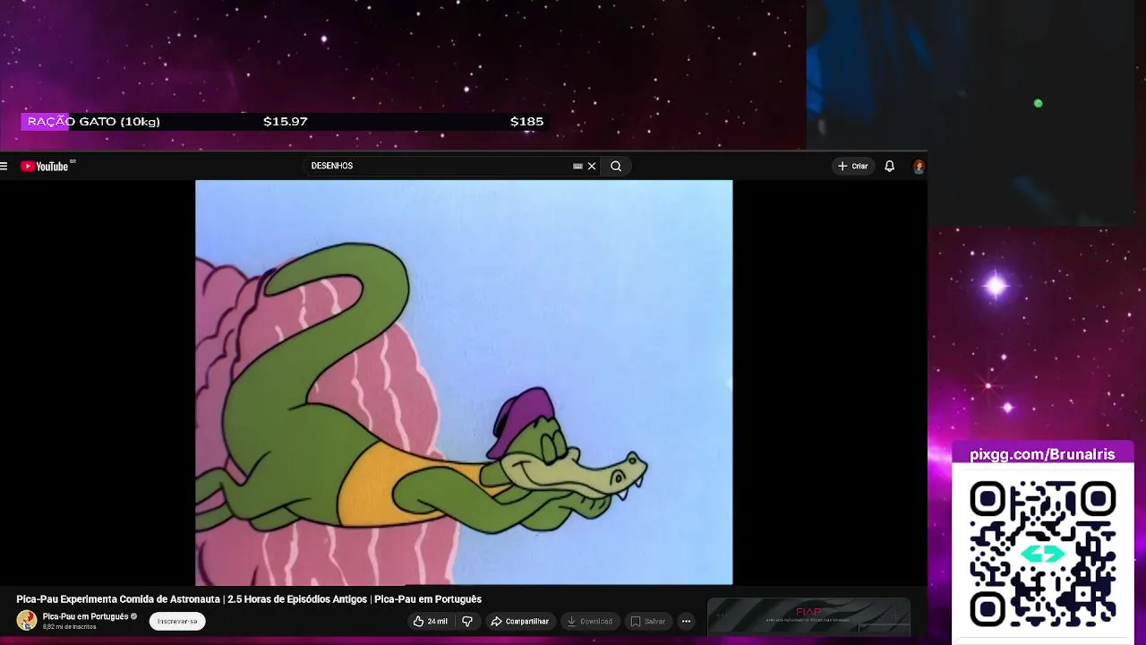
Task: Like the video with 24 mil
Action: coord(431,621)
